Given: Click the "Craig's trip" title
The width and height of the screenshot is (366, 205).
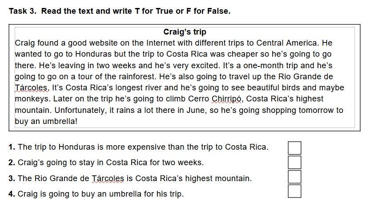Looking at the screenshot, I should click(x=185, y=32).
